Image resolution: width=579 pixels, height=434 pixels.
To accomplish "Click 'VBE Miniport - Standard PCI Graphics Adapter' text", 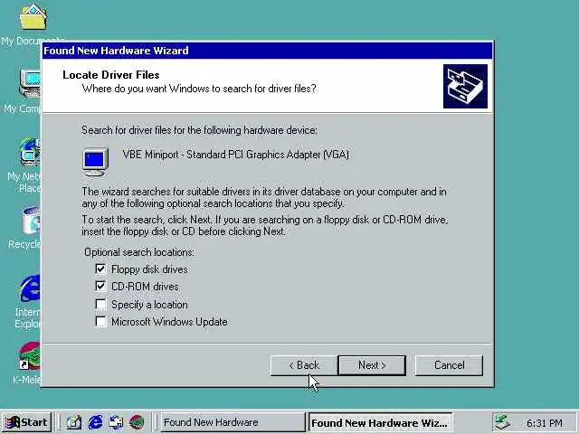I will 235,155.
